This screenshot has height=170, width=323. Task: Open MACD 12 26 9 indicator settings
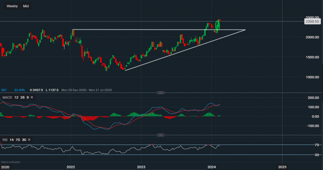coord(16,97)
